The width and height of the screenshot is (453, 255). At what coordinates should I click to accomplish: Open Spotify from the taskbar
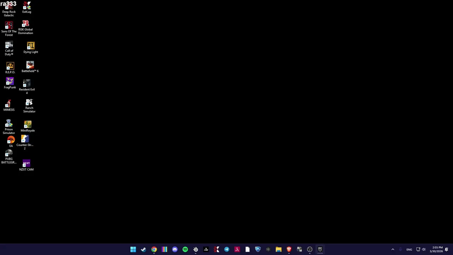[185, 249]
